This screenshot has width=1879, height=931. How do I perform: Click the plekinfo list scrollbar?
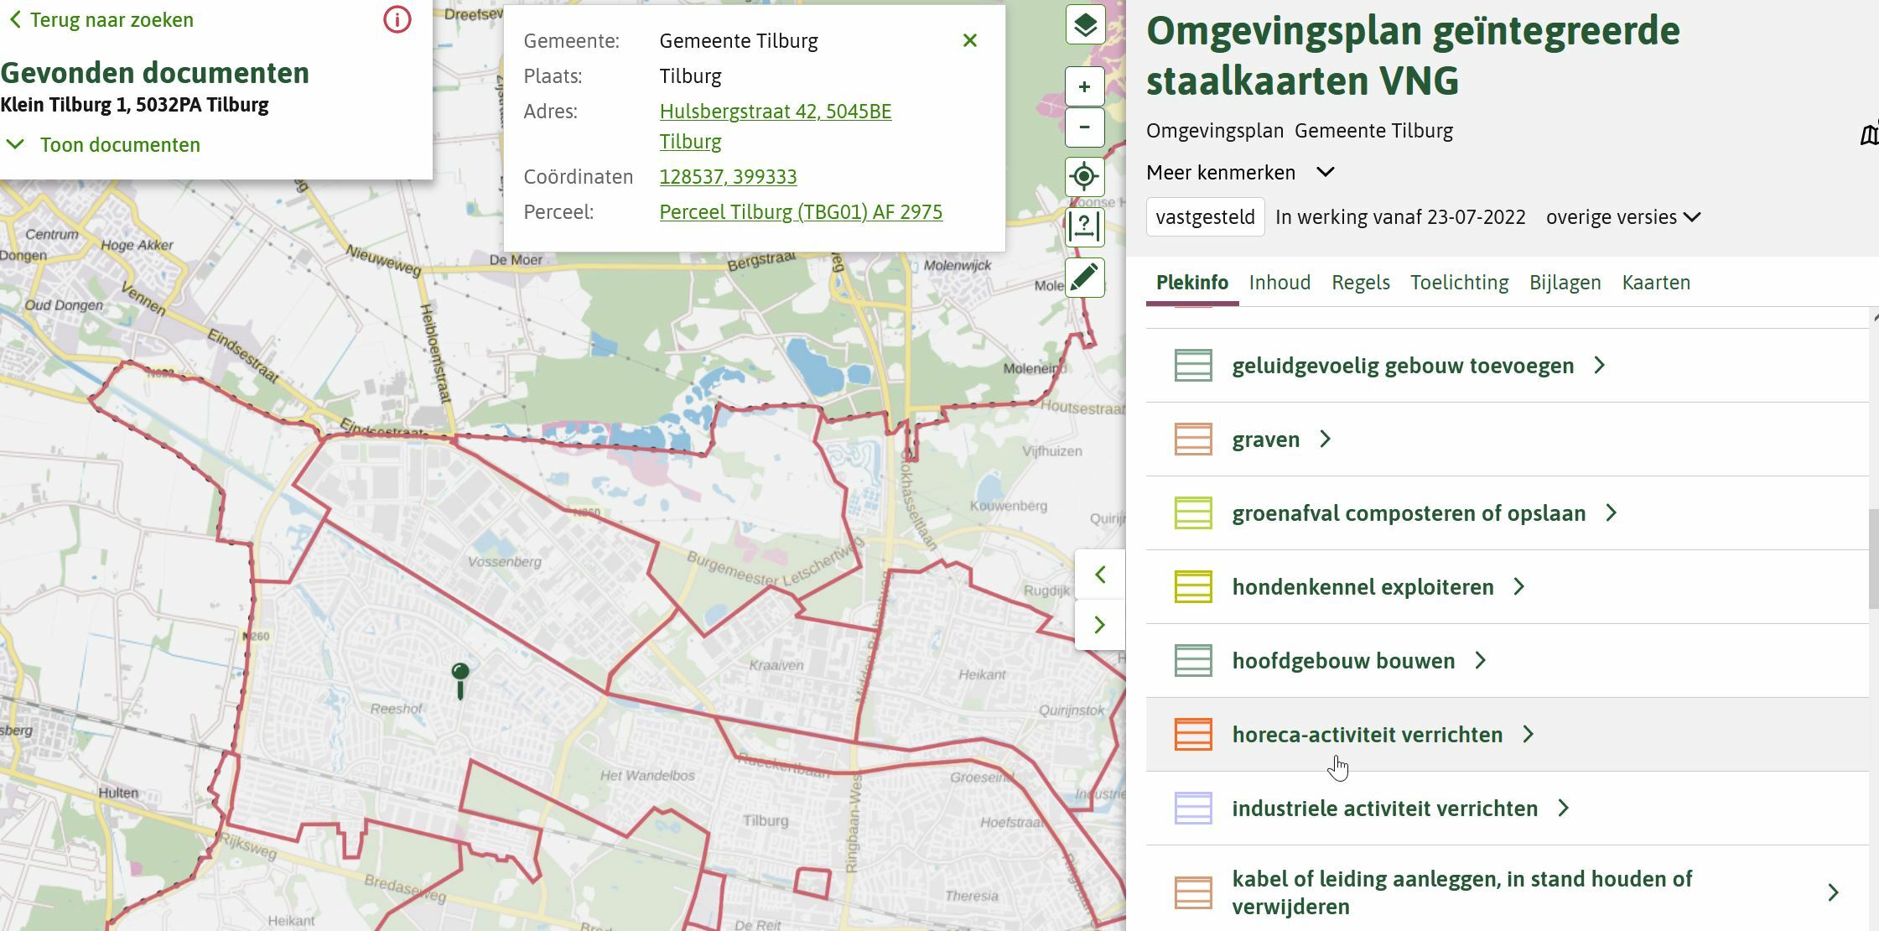(1874, 559)
